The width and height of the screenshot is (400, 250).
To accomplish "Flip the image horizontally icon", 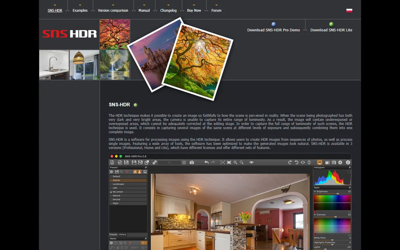I will click(303, 162).
